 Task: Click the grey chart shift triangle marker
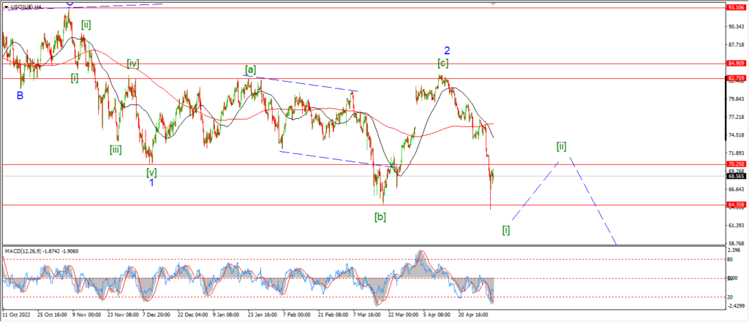tap(492, 4)
